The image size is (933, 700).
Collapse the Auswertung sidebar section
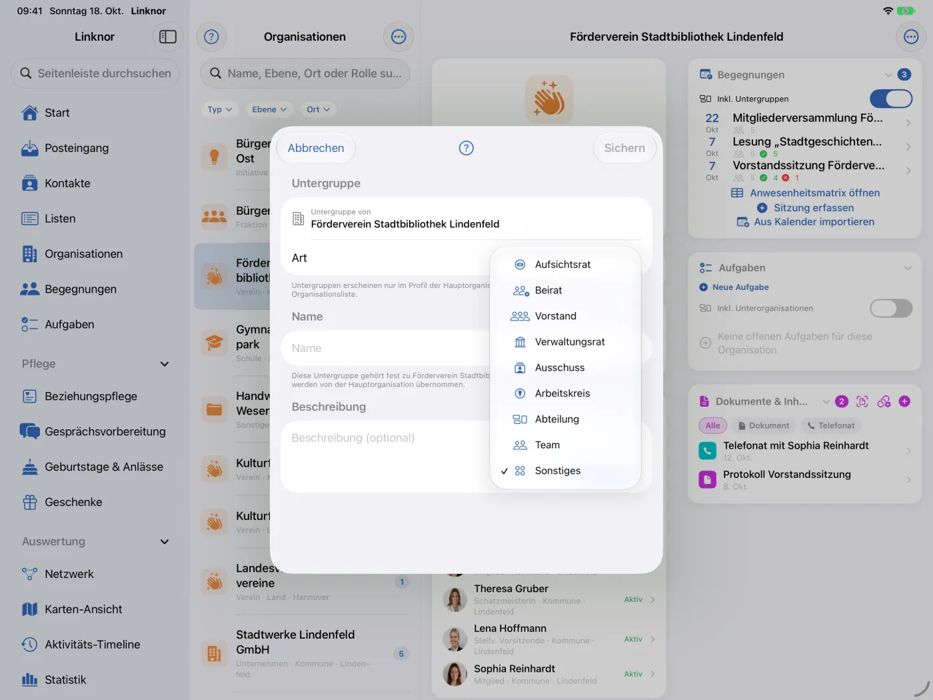click(165, 542)
